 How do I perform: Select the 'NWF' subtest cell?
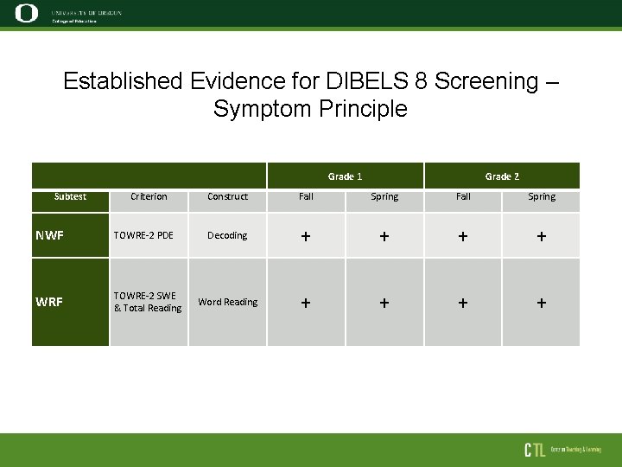(70, 235)
